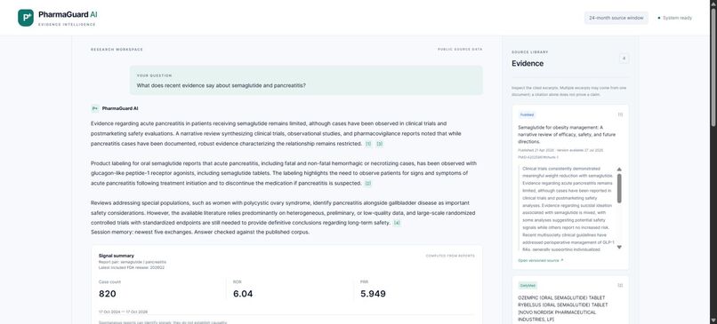Viewport: 717px width, 324px height.
Task: Open citation [2] after product labeling paragraph
Action: [368, 184]
